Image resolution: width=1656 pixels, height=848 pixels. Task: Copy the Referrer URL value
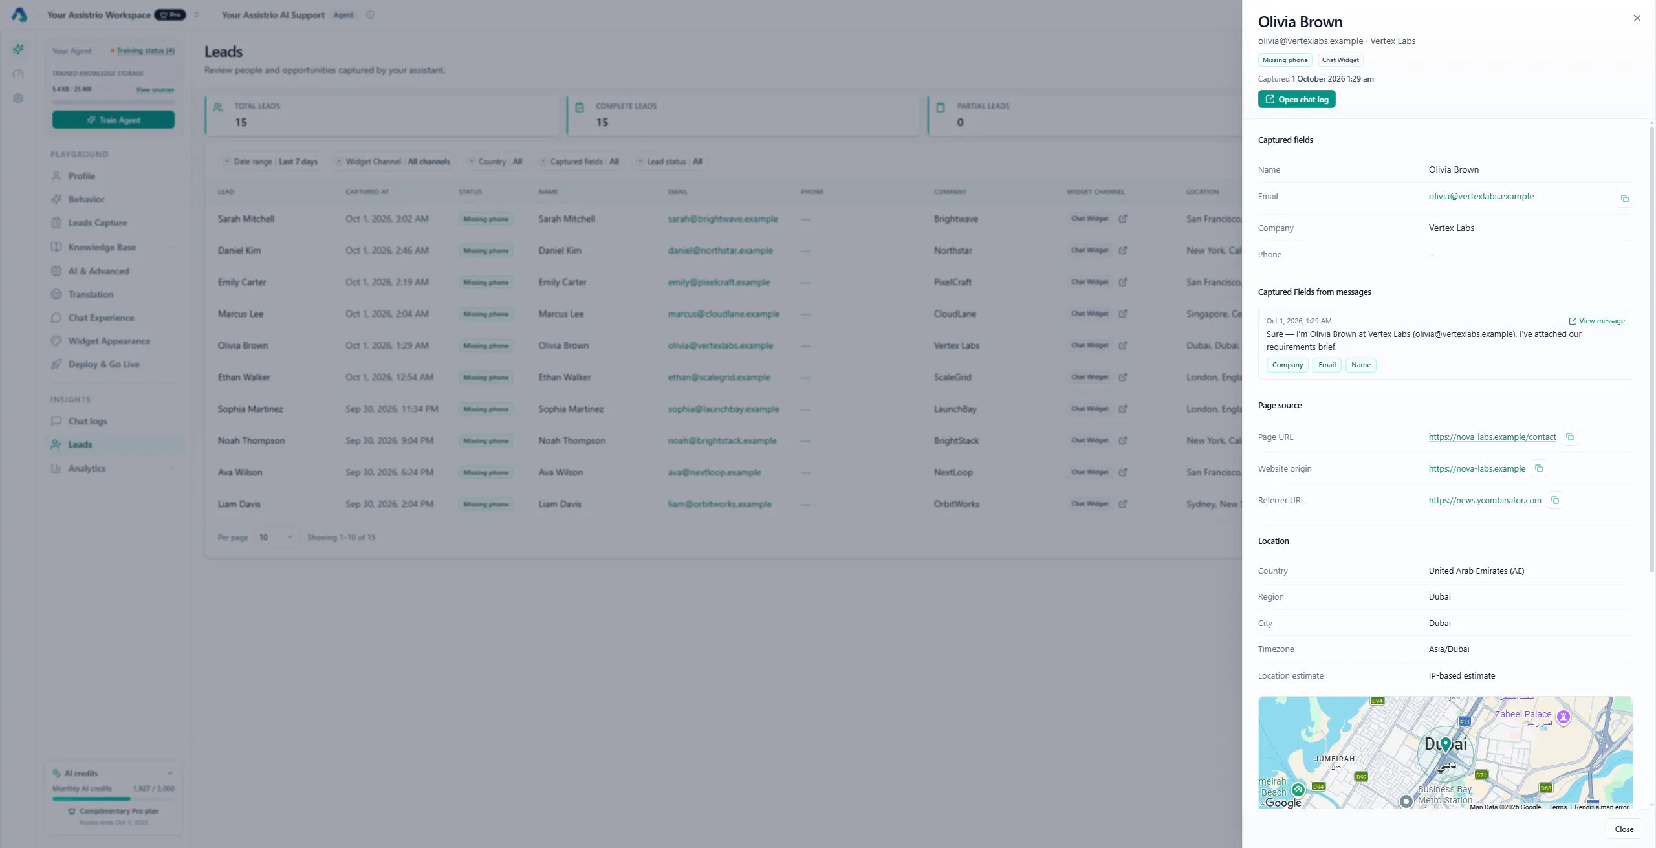1555,500
